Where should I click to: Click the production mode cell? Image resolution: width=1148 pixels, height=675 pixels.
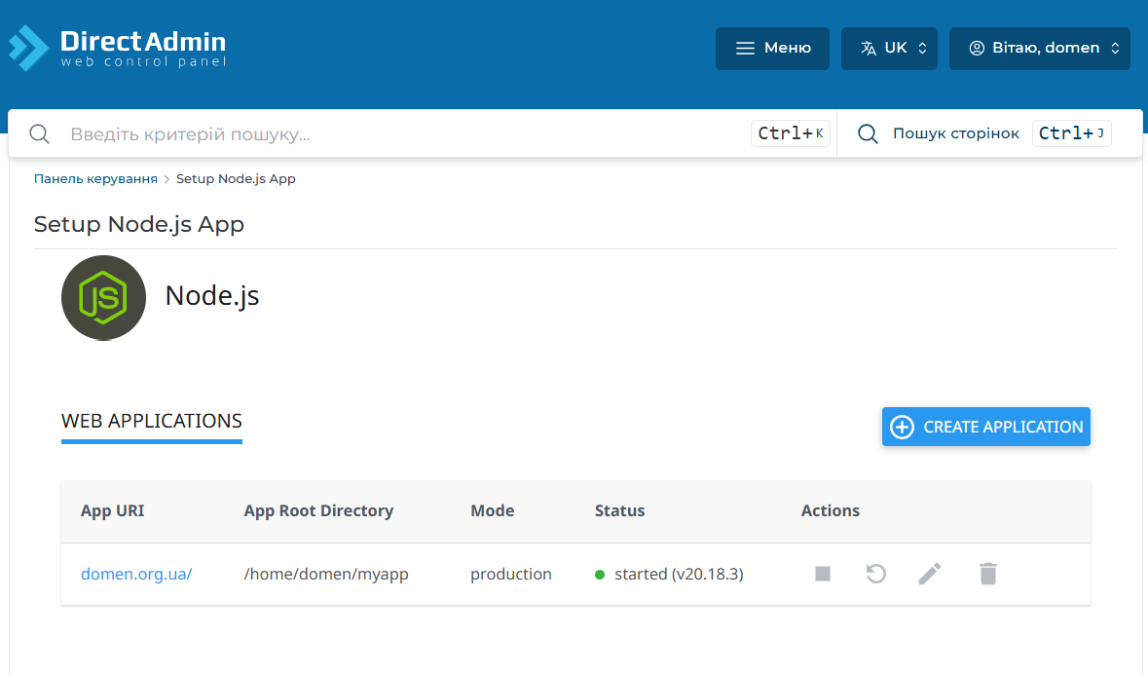point(511,574)
